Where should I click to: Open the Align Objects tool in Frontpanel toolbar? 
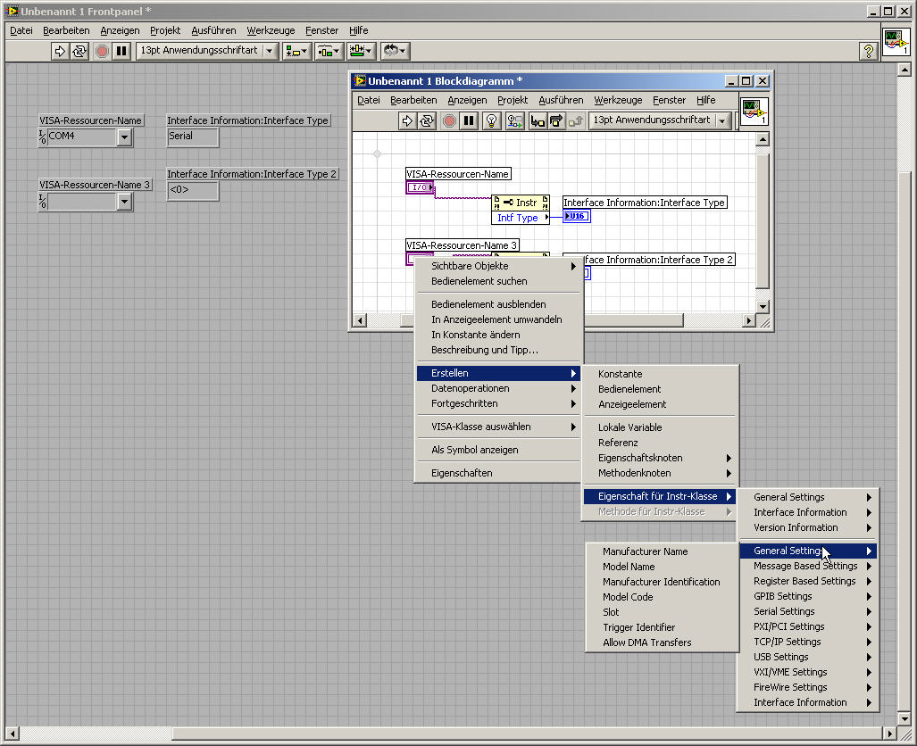(296, 51)
